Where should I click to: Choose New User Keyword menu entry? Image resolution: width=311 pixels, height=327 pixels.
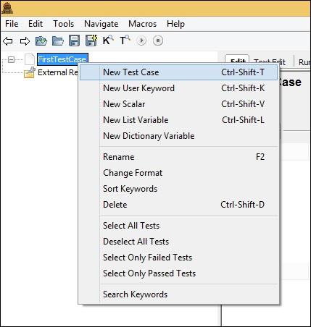pyautogui.click(x=178, y=88)
